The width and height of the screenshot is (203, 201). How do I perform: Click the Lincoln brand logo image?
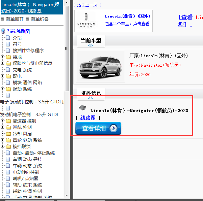click(x=86, y=21)
